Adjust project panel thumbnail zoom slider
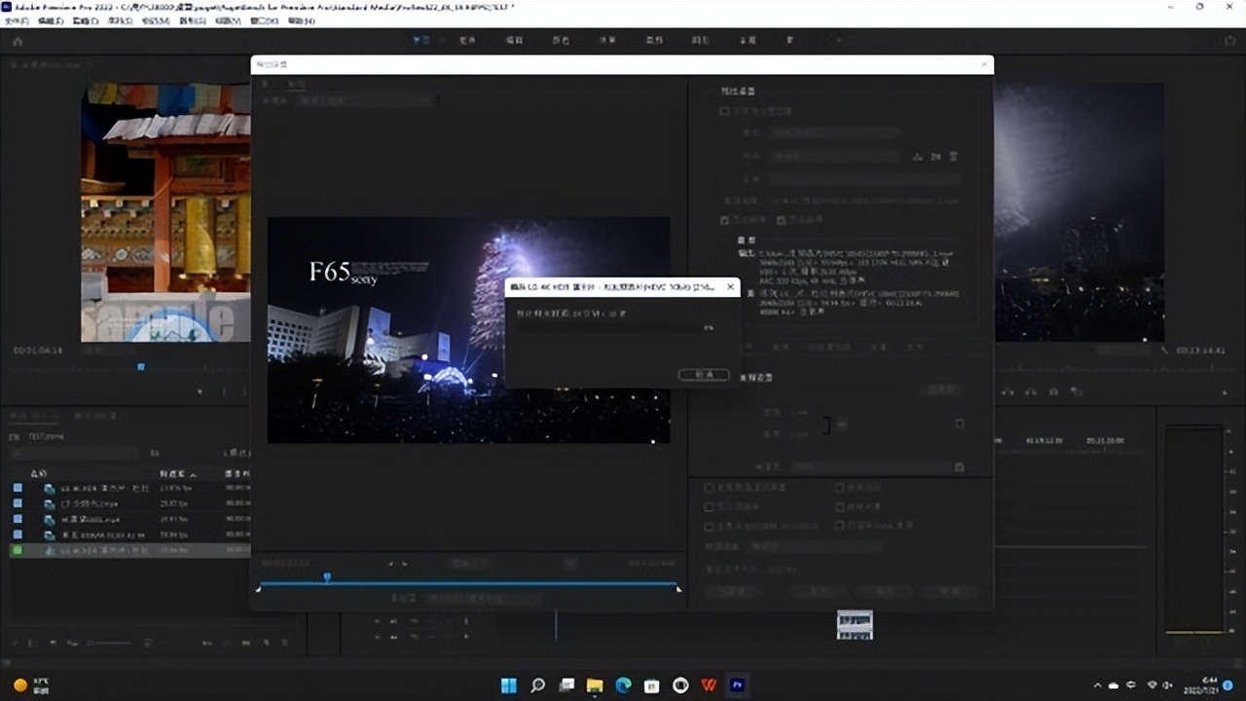1246x701 pixels. click(109, 643)
